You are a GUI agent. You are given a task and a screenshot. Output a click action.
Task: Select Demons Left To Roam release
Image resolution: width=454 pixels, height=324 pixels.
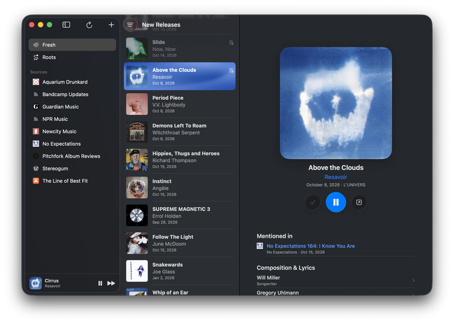[x=179, y=132]
